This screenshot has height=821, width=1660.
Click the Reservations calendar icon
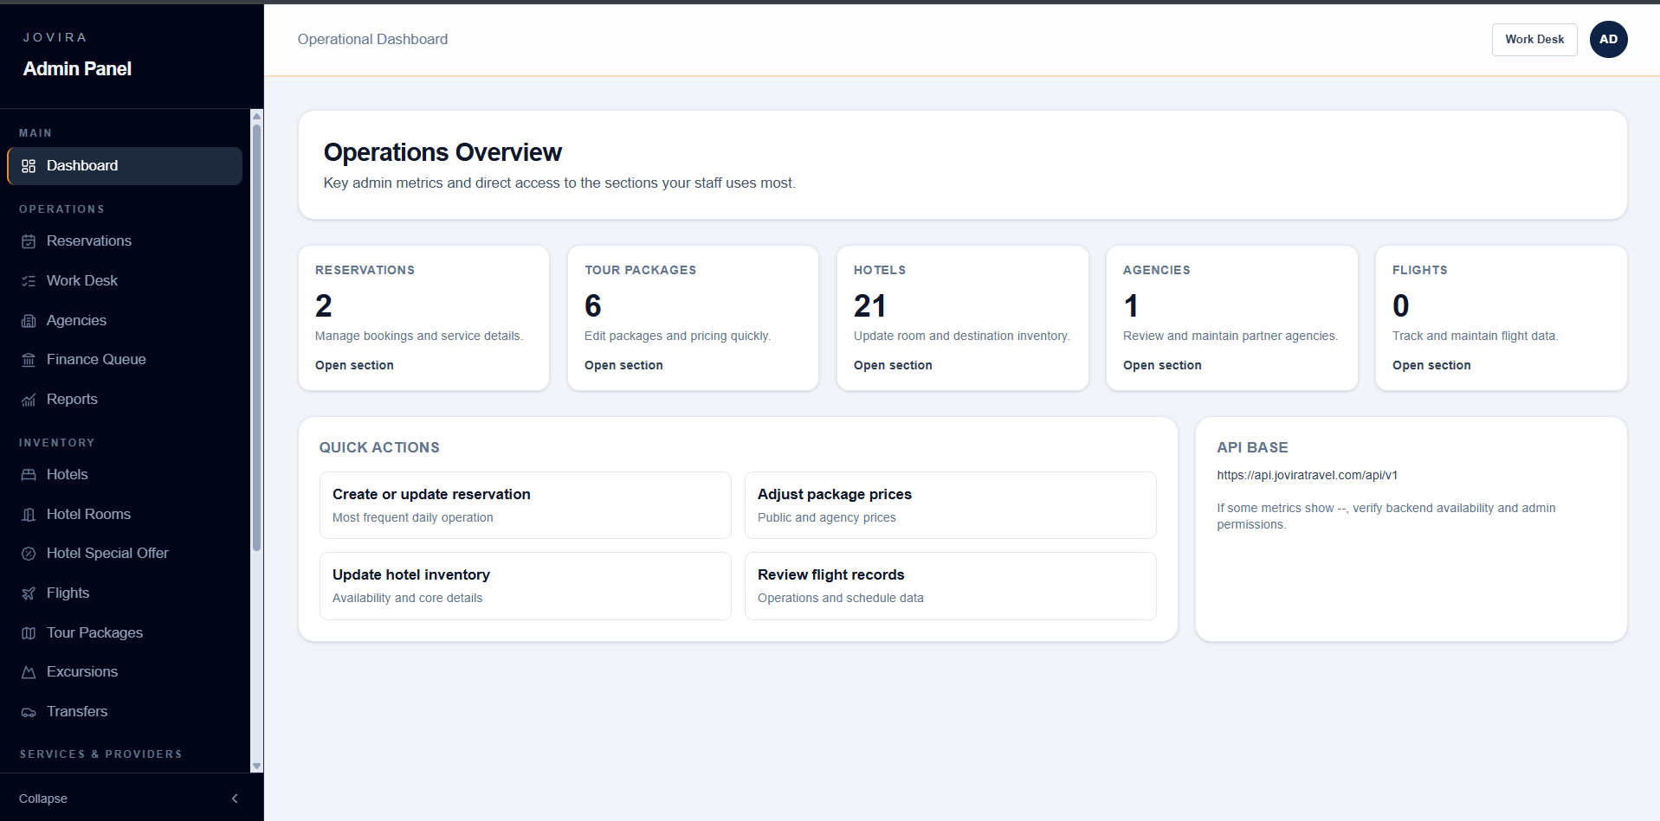pos(29,241)
